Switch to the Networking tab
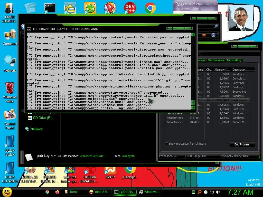The height and width of the screenshot is (197, 263). [x=234, y=60]
